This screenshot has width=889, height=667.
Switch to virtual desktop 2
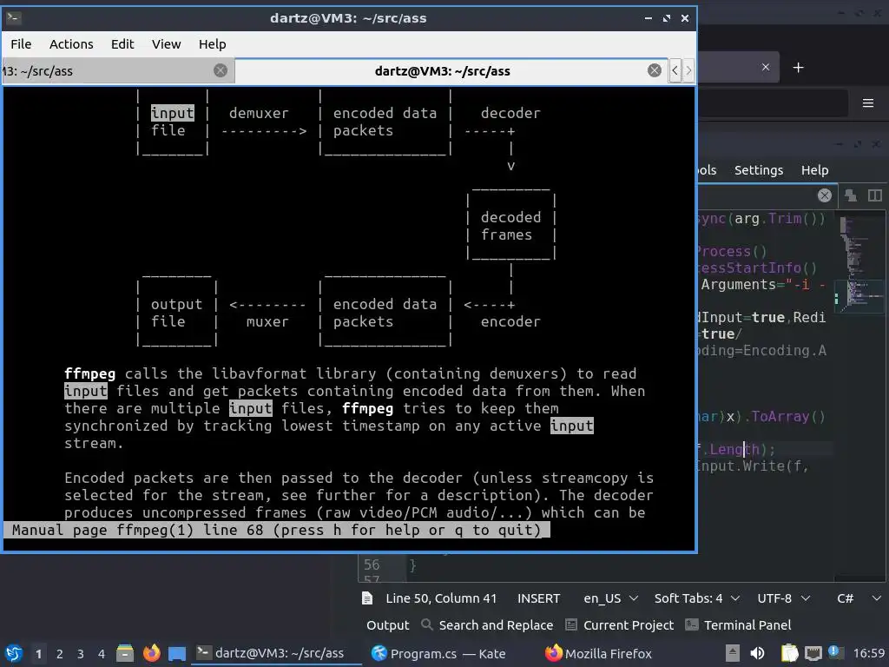[x=60, y=654]
